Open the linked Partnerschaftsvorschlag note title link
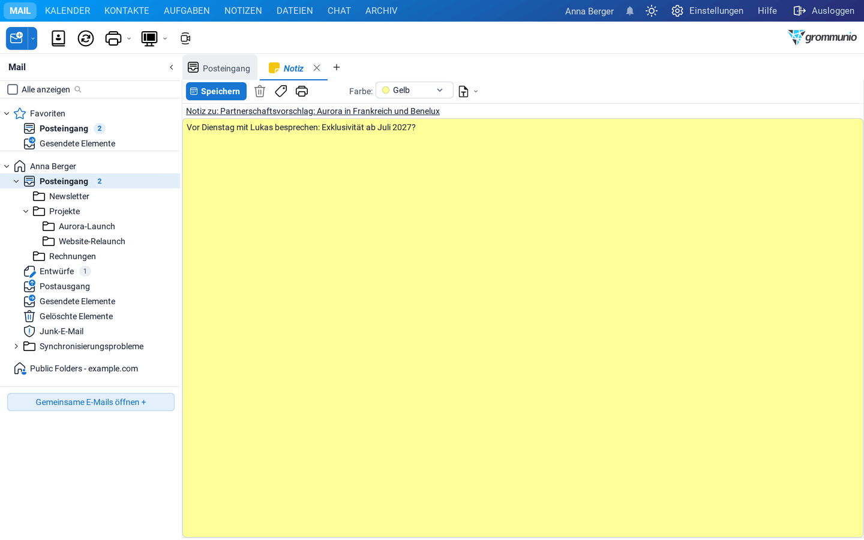Image resolution: width=864 pixels, height=540 pixels. click(313, 111)
